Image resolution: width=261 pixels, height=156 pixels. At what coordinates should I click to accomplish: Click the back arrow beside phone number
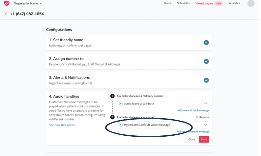pyautogui.click(x=6, y=14)
